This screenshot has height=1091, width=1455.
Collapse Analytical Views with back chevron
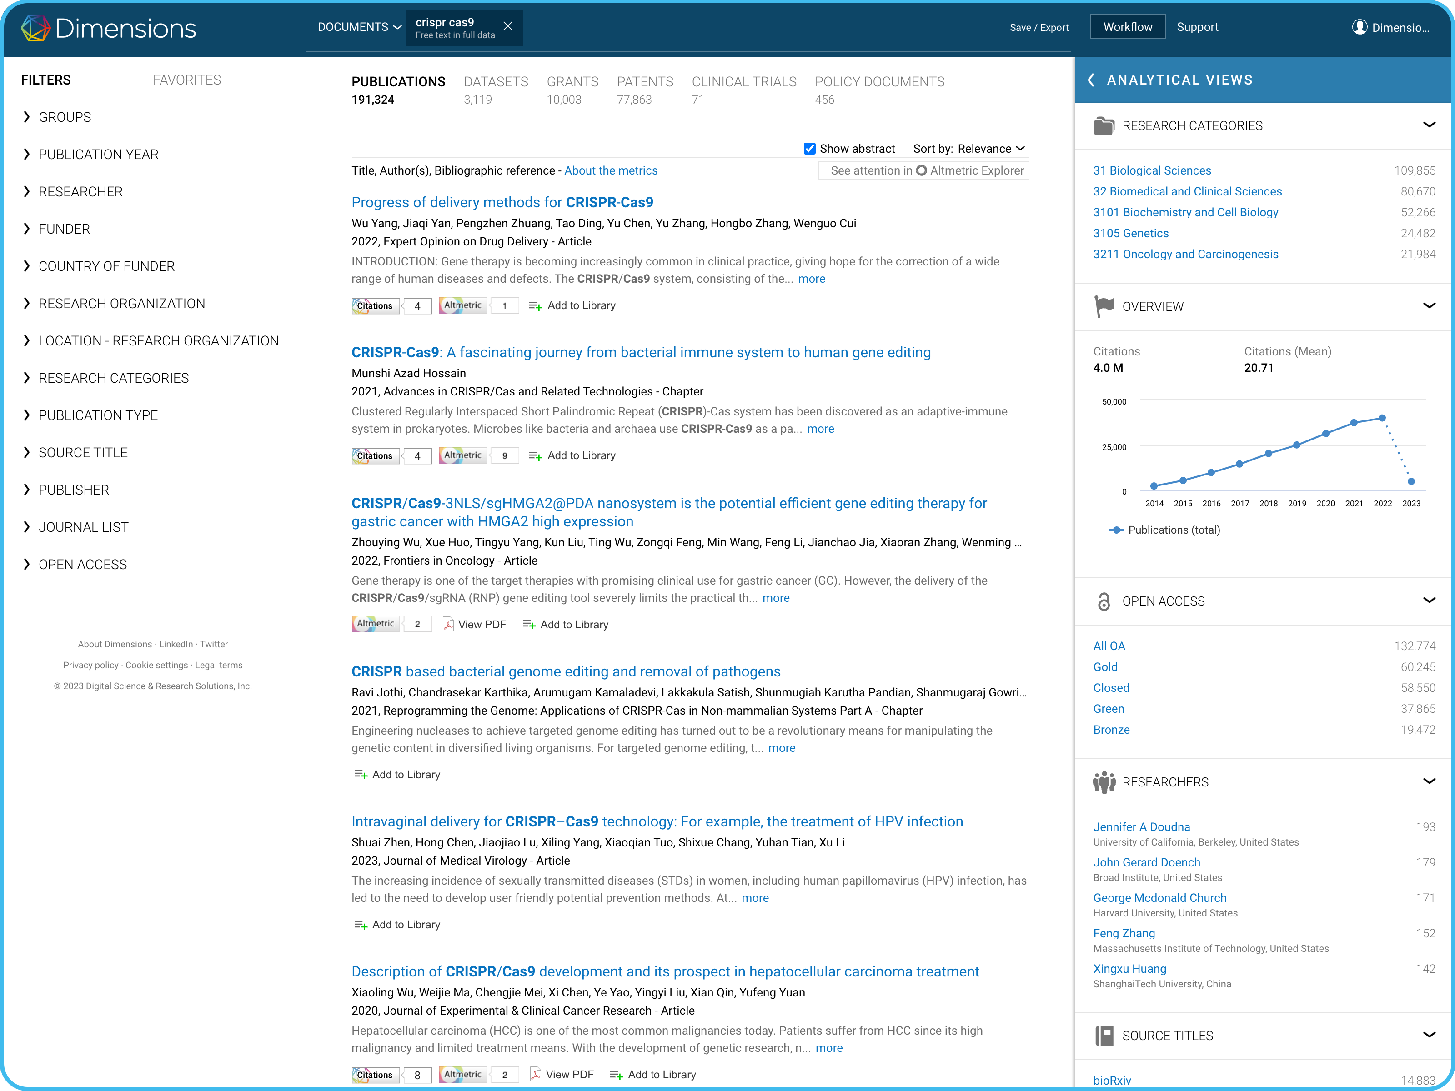[x=1091, y=80]
